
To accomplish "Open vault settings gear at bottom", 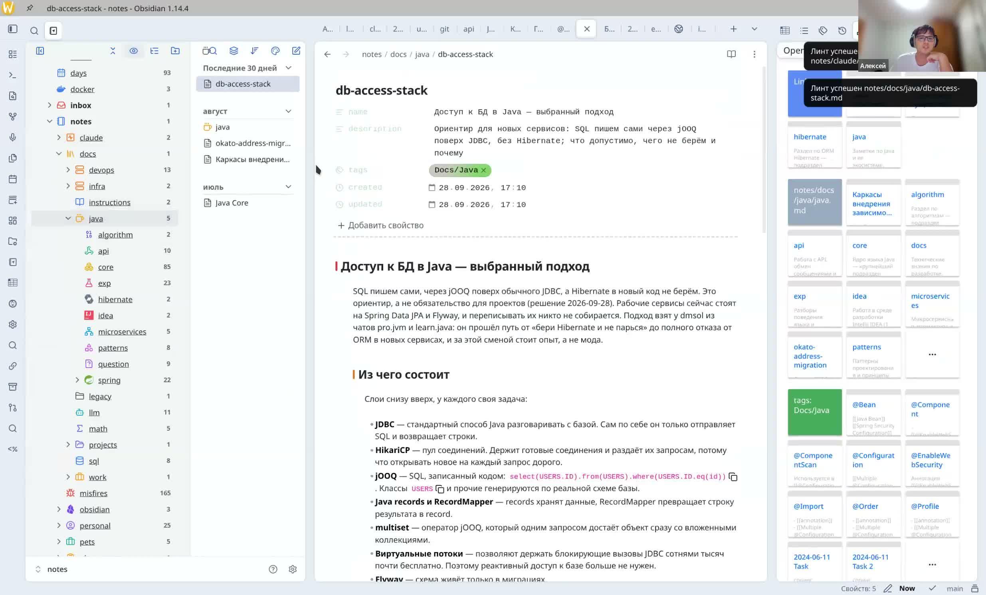I will tap(293, 569).
